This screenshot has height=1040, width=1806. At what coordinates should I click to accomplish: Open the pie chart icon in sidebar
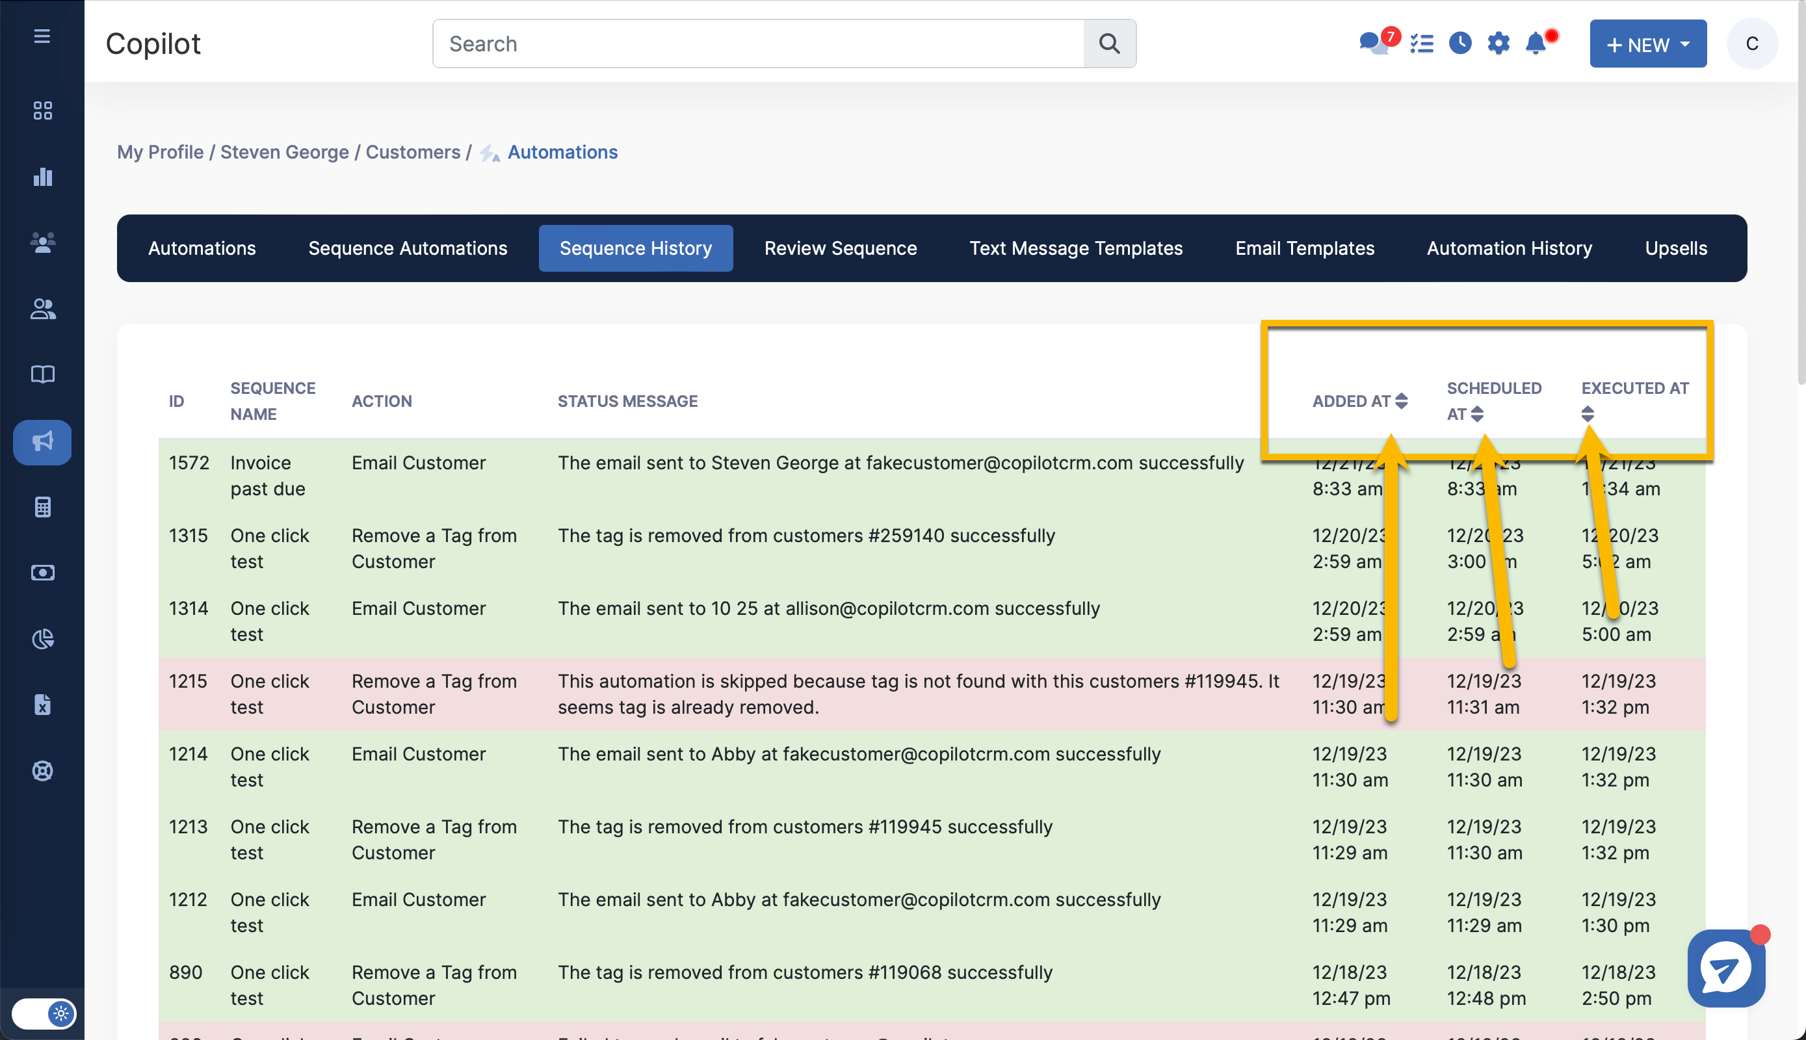click(42, 638)
